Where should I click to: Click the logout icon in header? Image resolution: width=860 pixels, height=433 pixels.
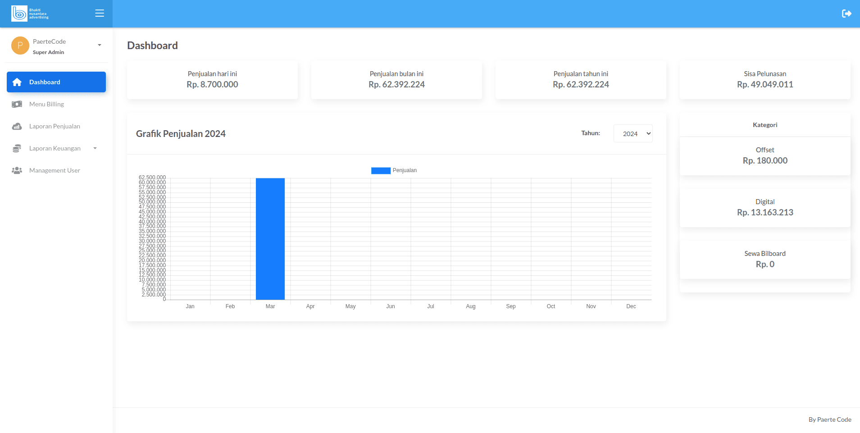(x=846, y=14)
